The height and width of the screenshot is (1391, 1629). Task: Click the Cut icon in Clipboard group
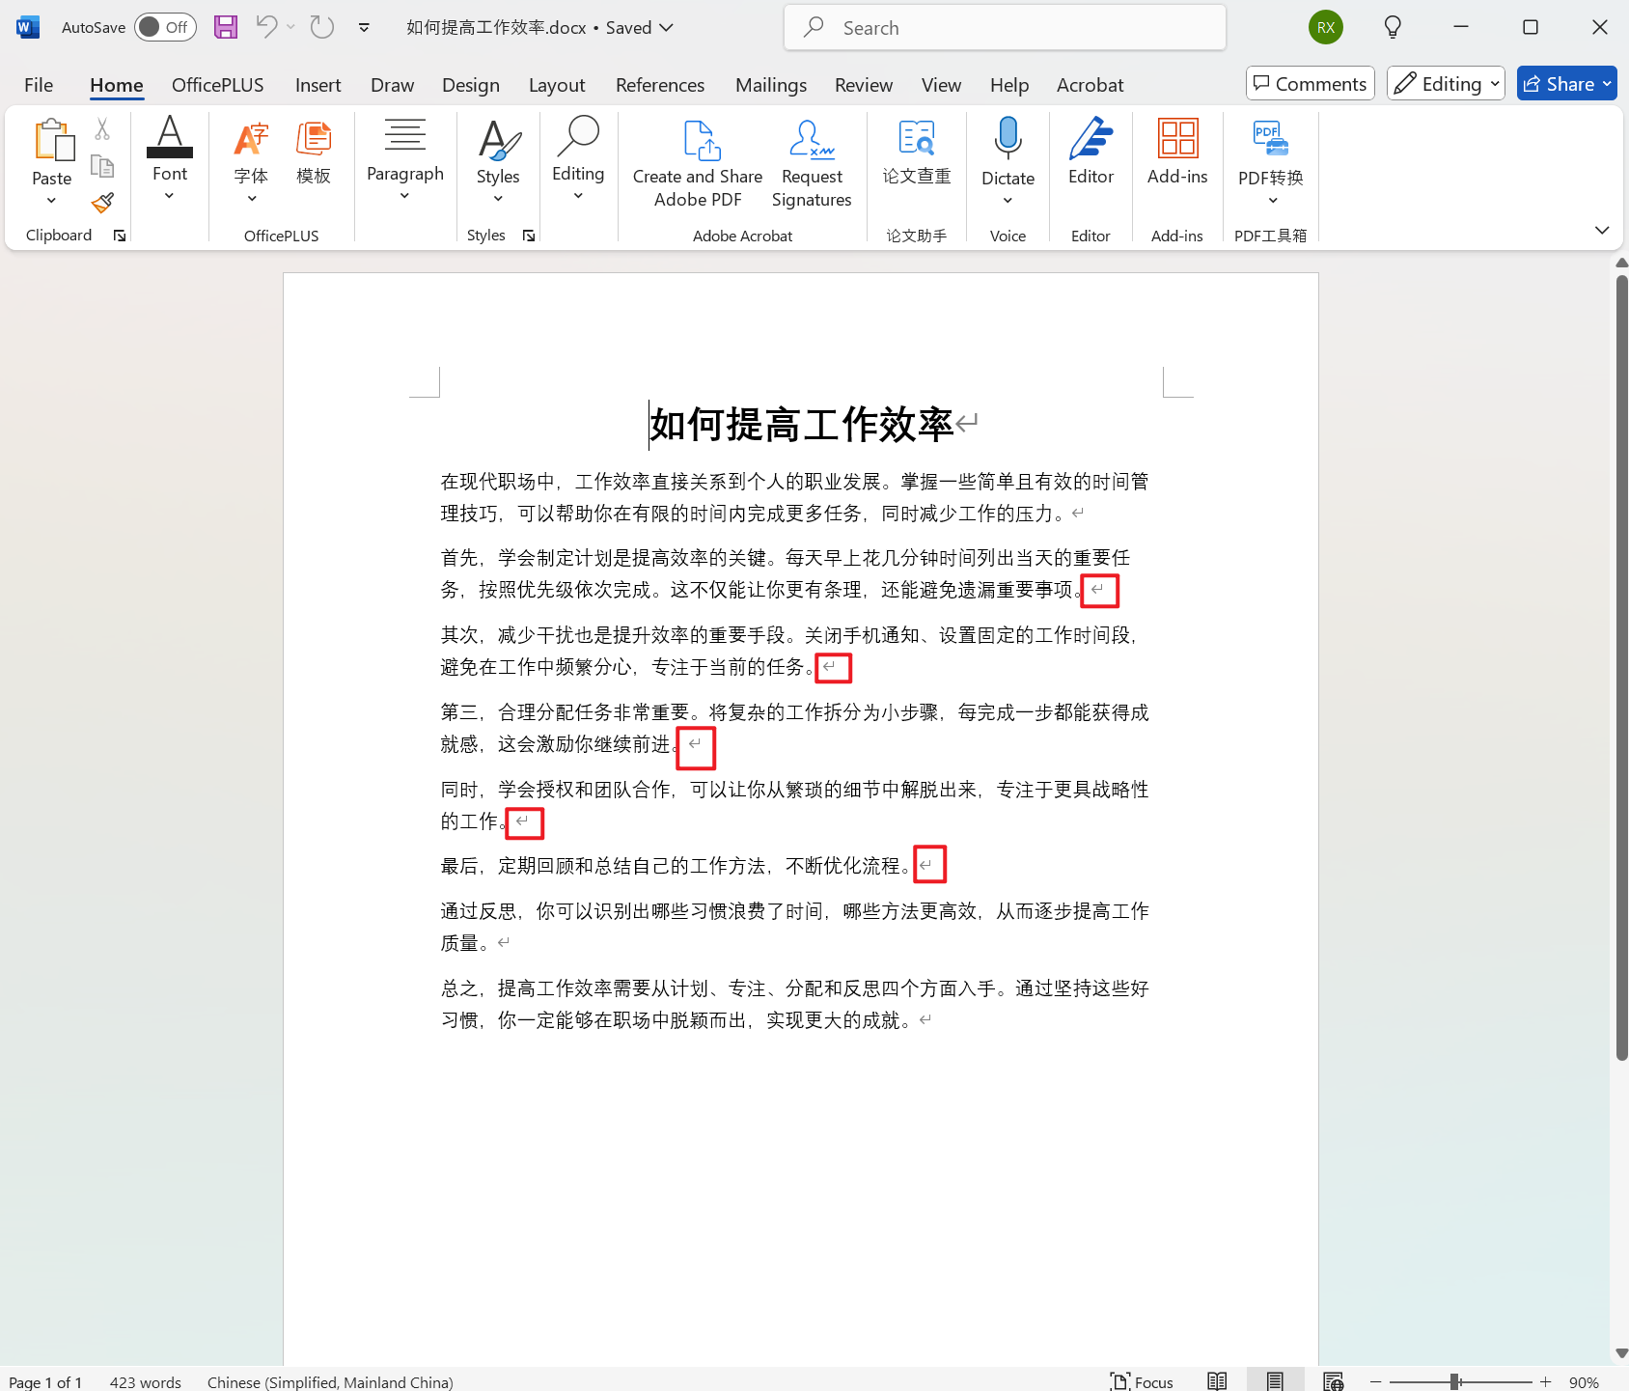(102, 127)
